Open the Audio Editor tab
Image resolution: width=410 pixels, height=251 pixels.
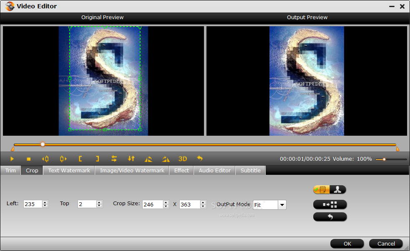[215, 170]
